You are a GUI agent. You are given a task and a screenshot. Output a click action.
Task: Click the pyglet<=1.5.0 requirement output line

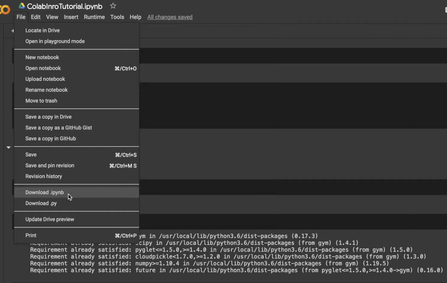pyautogui.click(x=222, y=250)
